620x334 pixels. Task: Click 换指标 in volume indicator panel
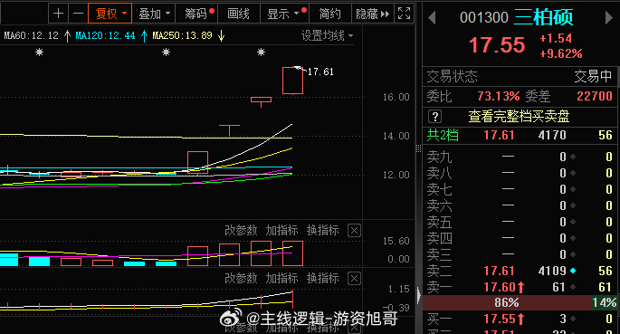(322, 230)
